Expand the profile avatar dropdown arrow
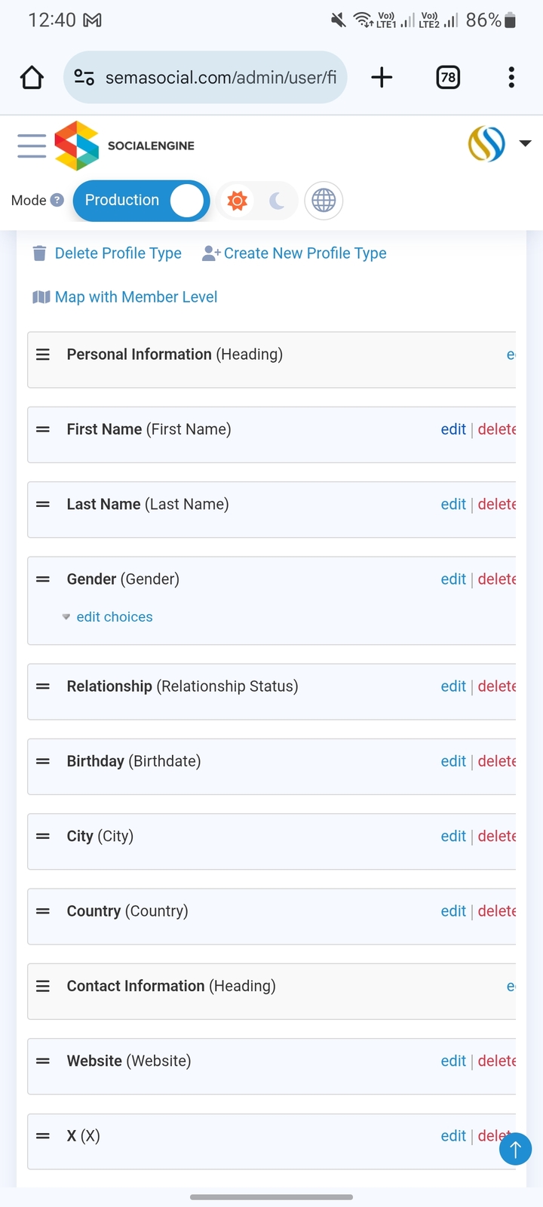 click(526, 143)
